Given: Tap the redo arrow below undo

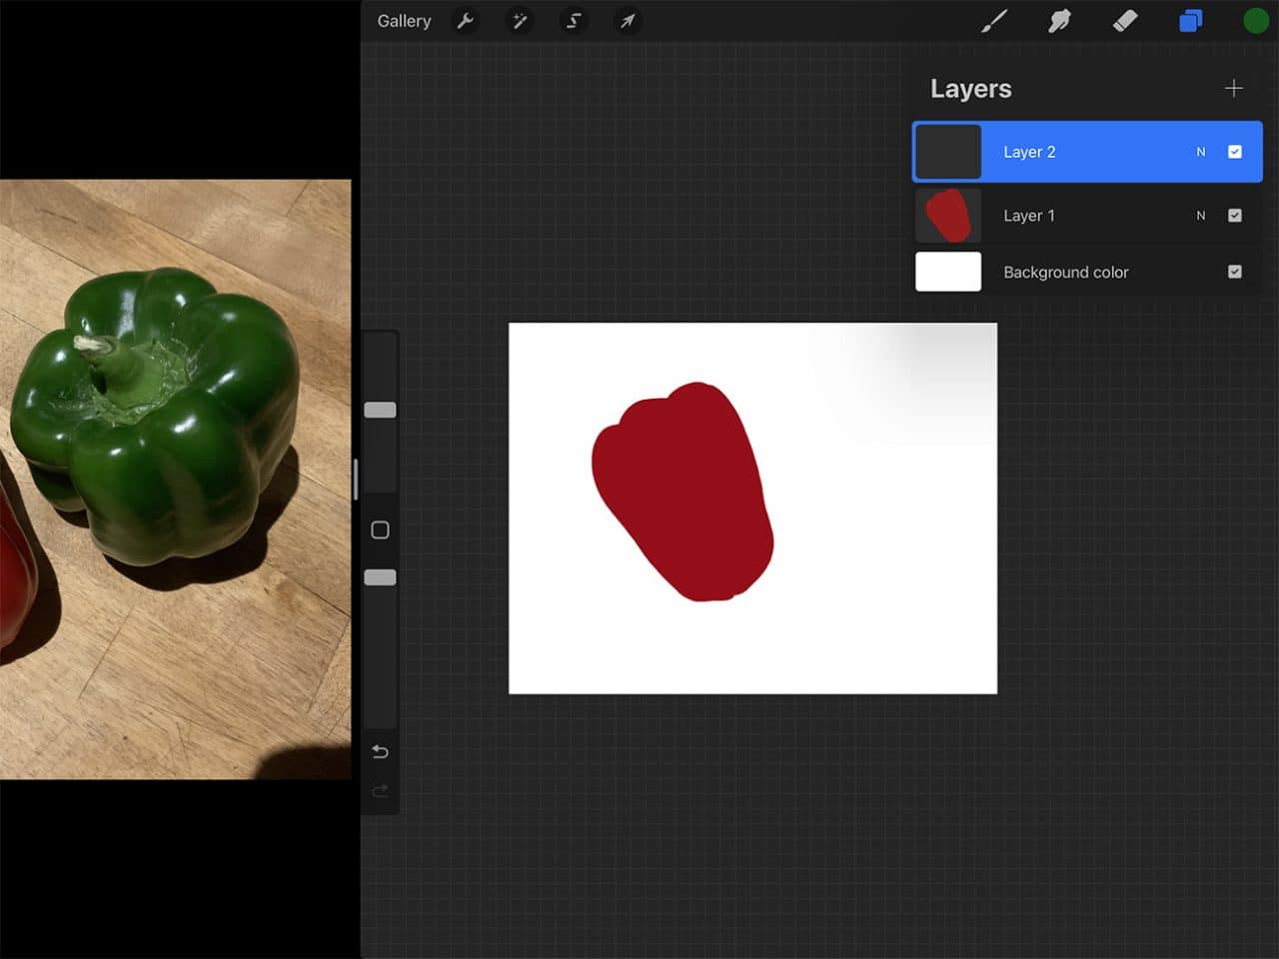Looking at the screenshot, I should tap(380, 790).
